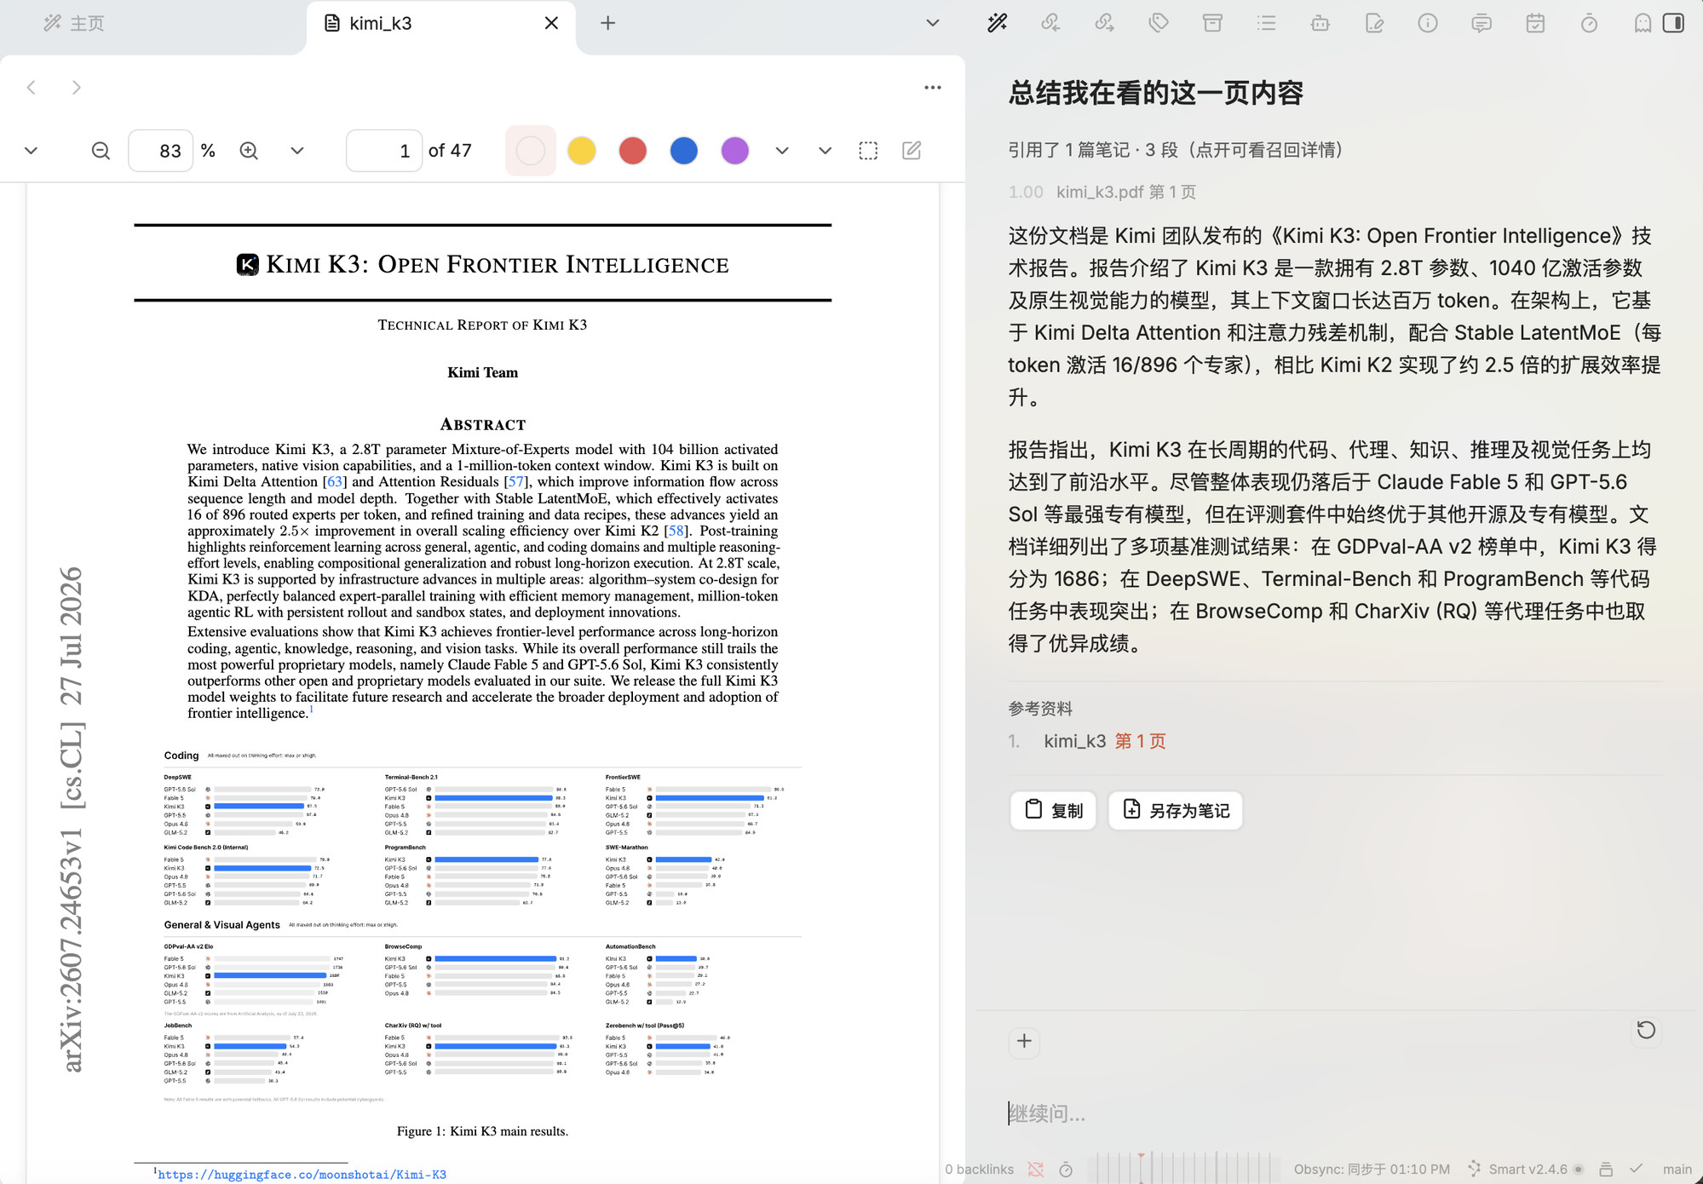
Task: Click the Obsync sync status text
Action: point(1372,1170)
